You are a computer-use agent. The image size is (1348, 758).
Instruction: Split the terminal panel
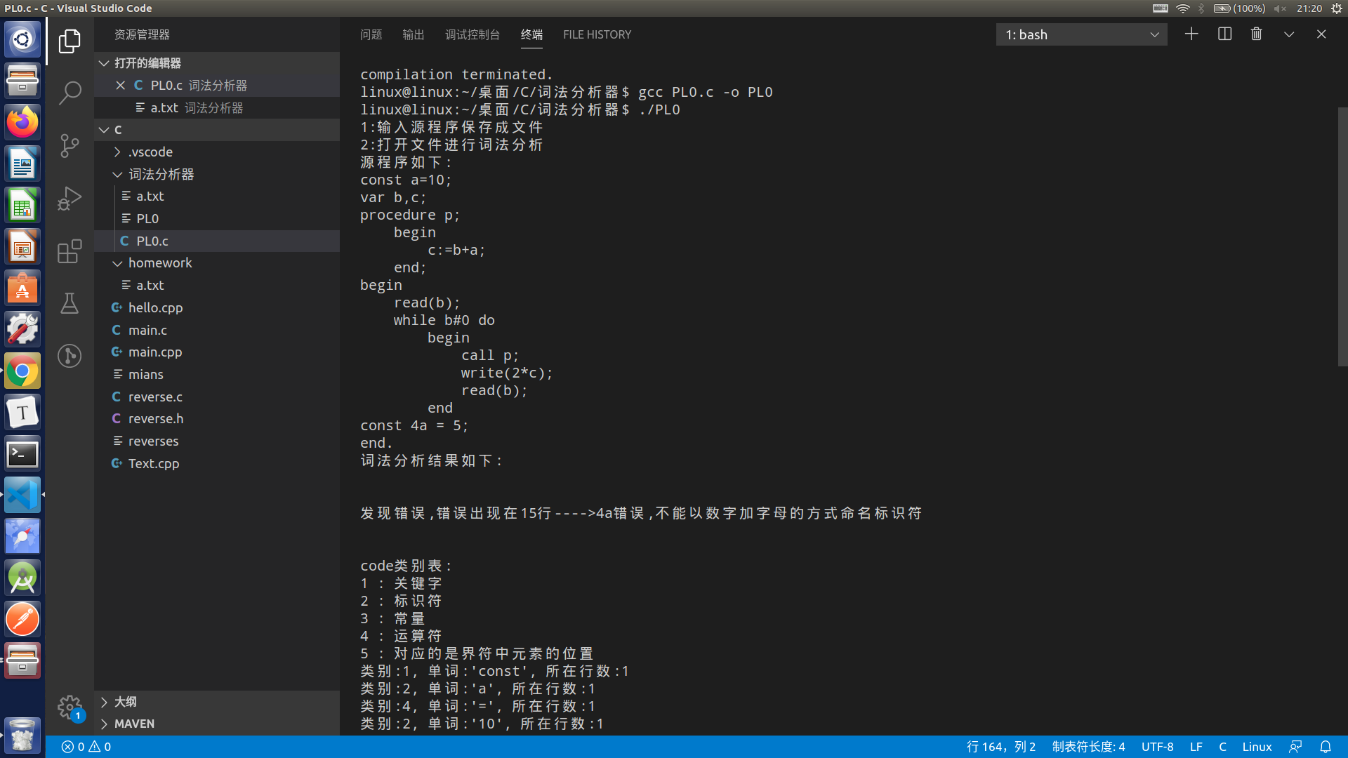pyautogui.click(x=1224, y=34)
